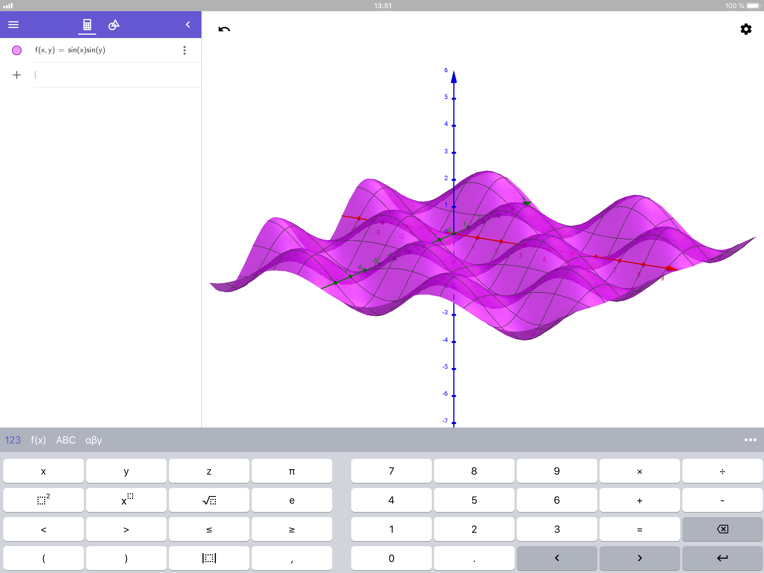This screenshot has height=573, width=764.
Task: Open the hamburger main menu
Action: (x=13, y=25)
